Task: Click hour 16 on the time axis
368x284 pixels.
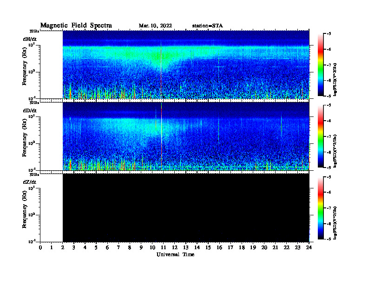Action: tap(219, 247)
